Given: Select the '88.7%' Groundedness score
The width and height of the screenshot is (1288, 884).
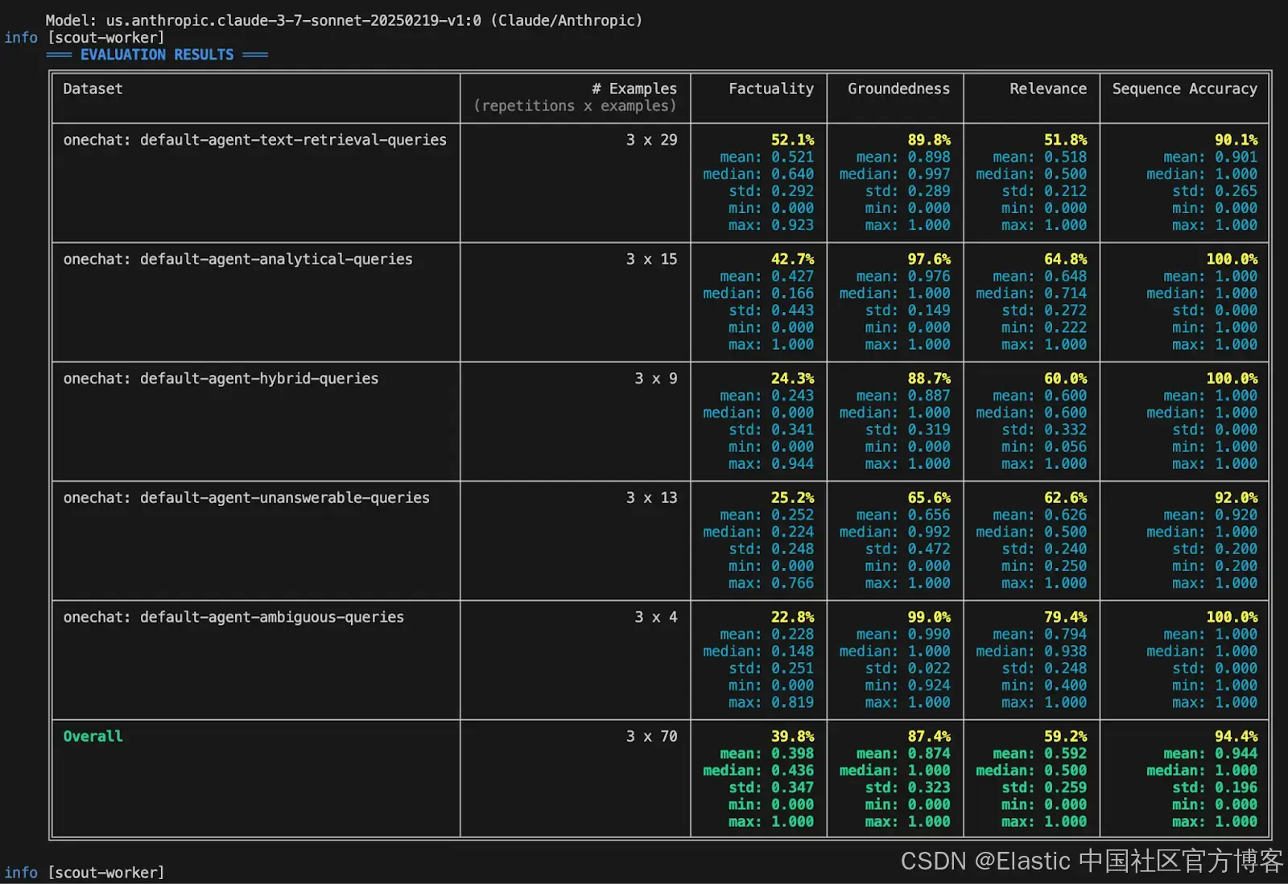Looking at the screenshot, I should coord(929,378).
